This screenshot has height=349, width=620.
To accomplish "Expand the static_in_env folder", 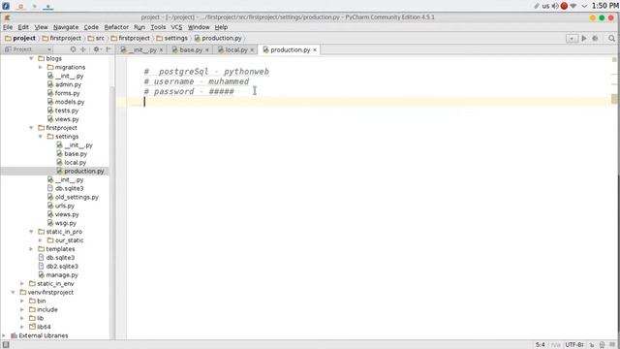I will pos(22,284).
